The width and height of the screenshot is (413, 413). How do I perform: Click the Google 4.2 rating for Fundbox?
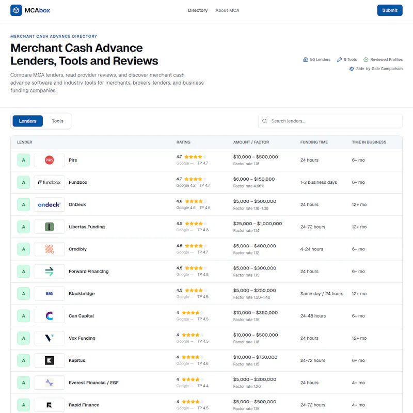coord(186,185)
